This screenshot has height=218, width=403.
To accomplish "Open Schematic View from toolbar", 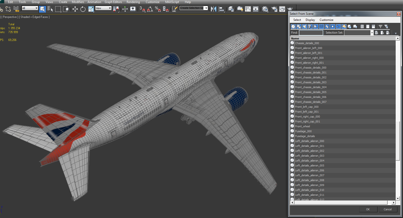I will [256, 9].
